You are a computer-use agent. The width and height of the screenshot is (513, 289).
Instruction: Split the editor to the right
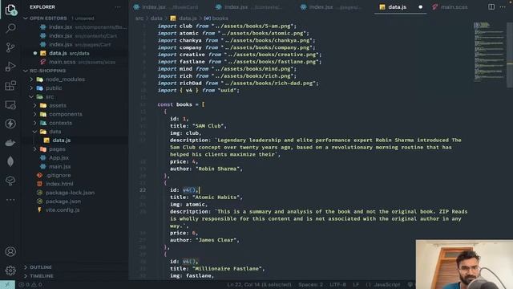(491, 7)
